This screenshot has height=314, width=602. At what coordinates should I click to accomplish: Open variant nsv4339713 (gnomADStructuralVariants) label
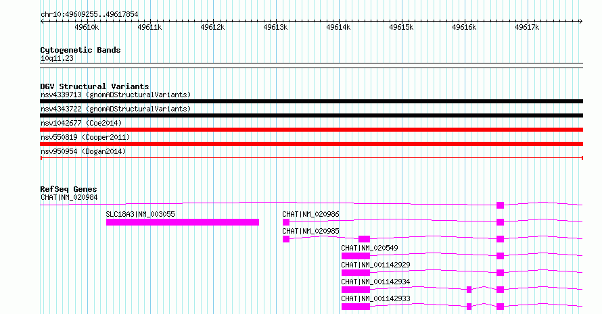(116, 95)
